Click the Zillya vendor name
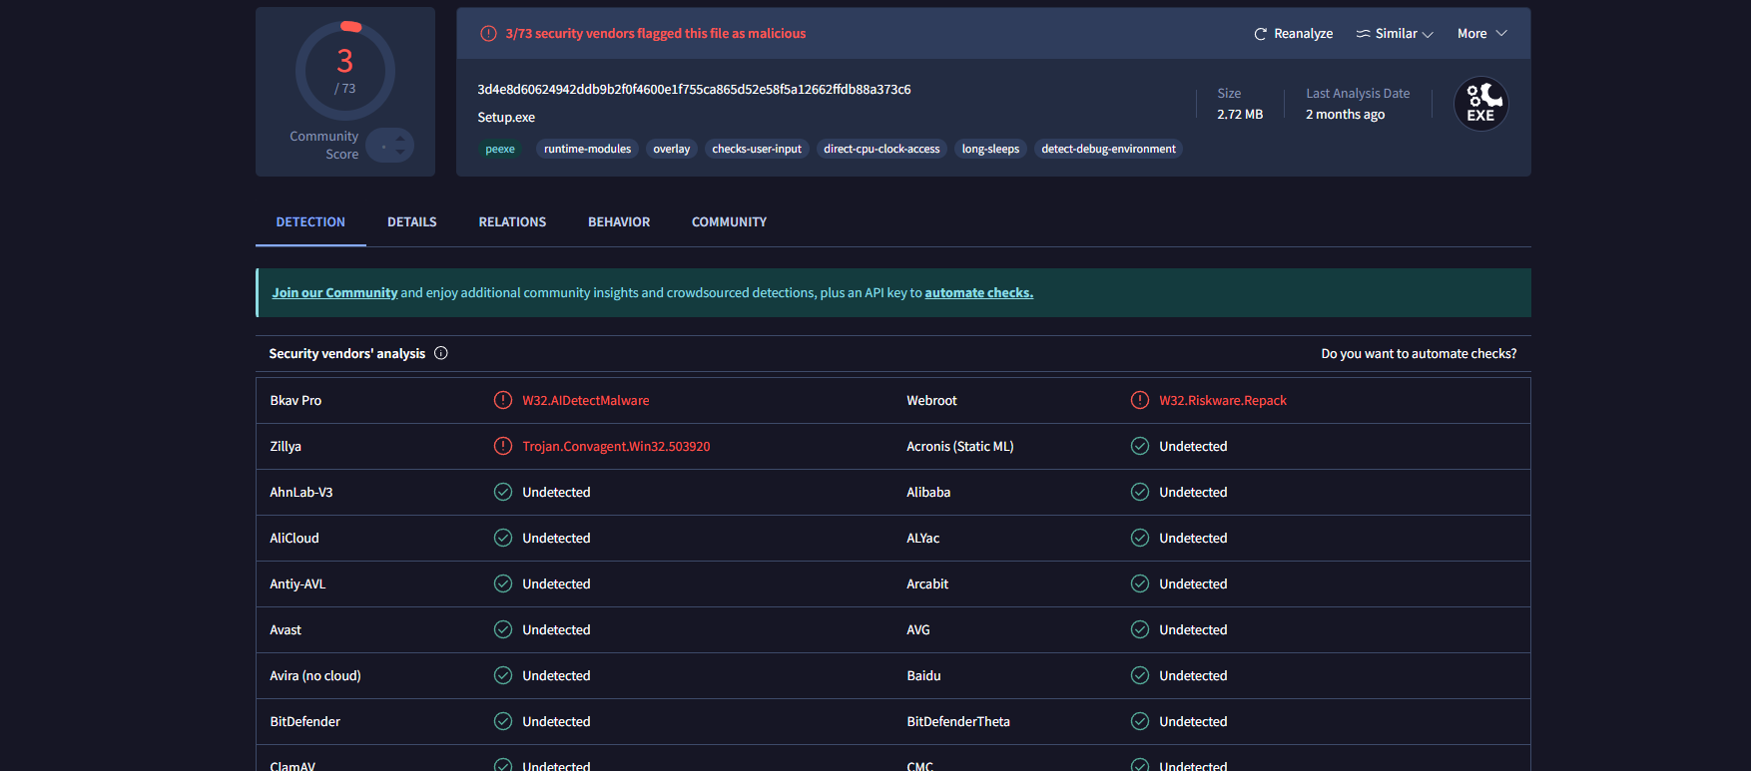 pyautogui.click(x=286, y=447)
